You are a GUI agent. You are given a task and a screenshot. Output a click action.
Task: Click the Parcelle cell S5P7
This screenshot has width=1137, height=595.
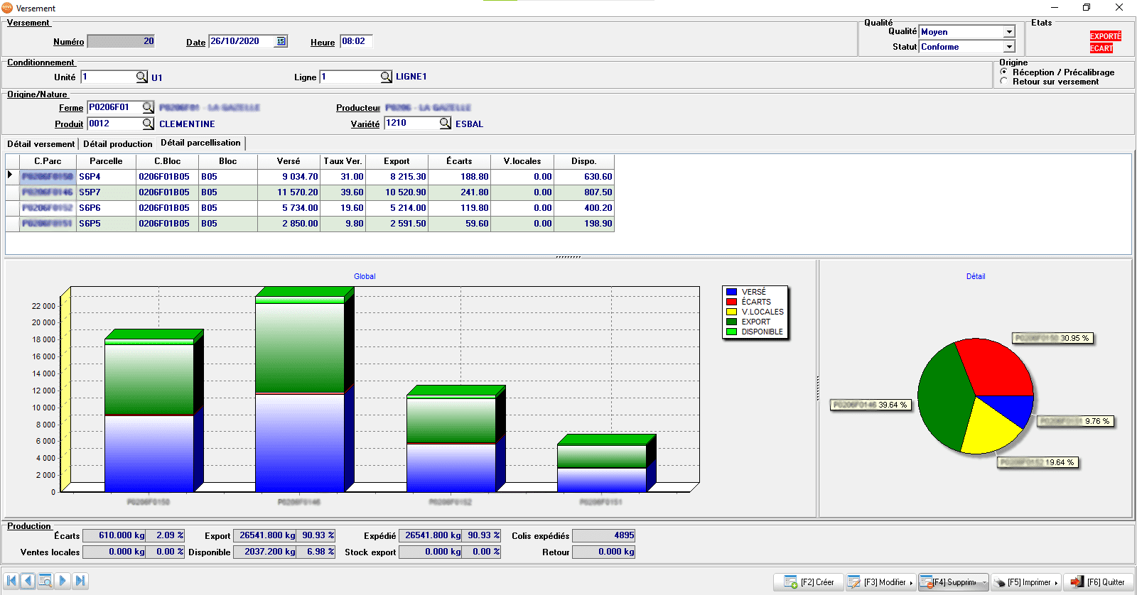coord(106,192)
